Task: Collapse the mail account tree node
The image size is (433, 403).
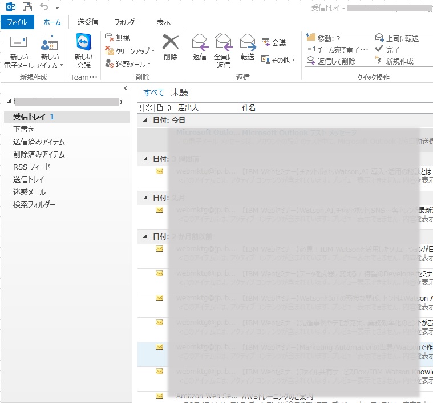Action: pos(9,102)
